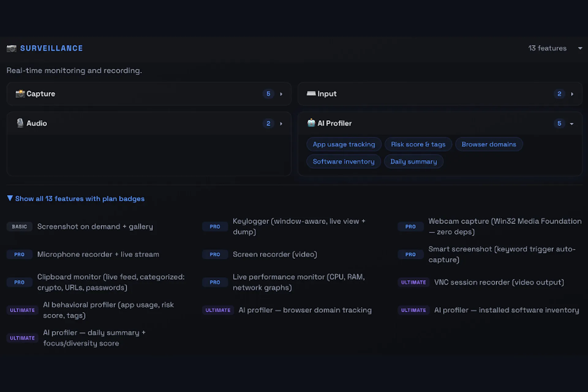This screenshot has height=392, width=588.
Task: Click the AI behavioral profiler text
Action: pos(108,310)
